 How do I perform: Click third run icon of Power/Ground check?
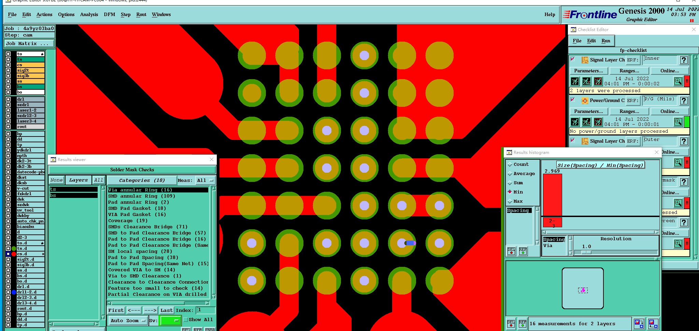[x=598, y=122]
